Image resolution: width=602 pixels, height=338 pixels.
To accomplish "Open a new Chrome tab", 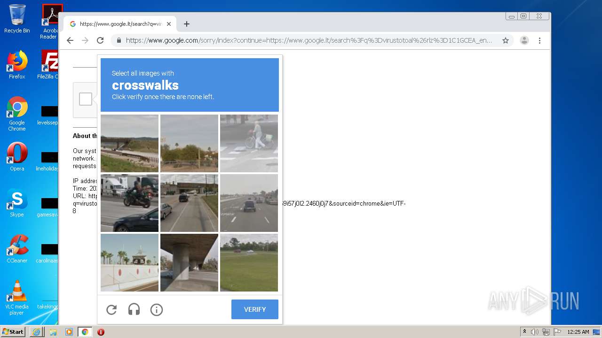I will 187,24.
